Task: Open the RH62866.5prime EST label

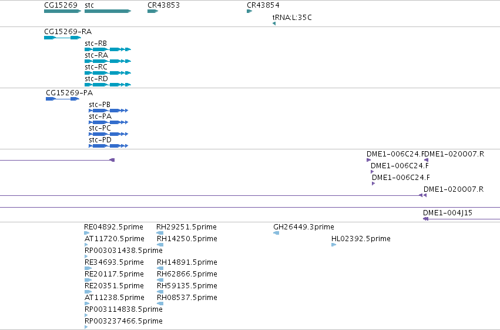Action: click(187, 274)
